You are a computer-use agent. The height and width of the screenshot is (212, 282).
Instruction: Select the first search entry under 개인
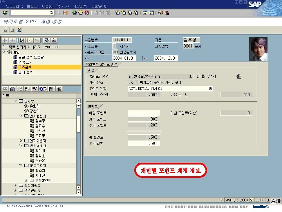(x=29, y=57)
